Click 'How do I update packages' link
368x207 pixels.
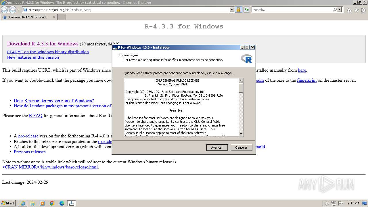pyautogui.click(x=62, y=106)
